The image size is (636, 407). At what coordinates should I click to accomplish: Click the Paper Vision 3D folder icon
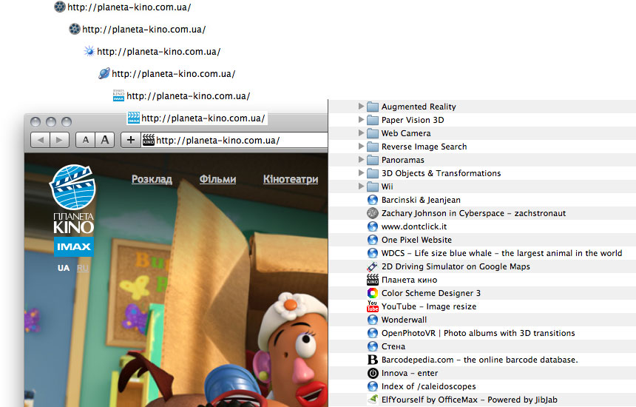click(372, 120)
